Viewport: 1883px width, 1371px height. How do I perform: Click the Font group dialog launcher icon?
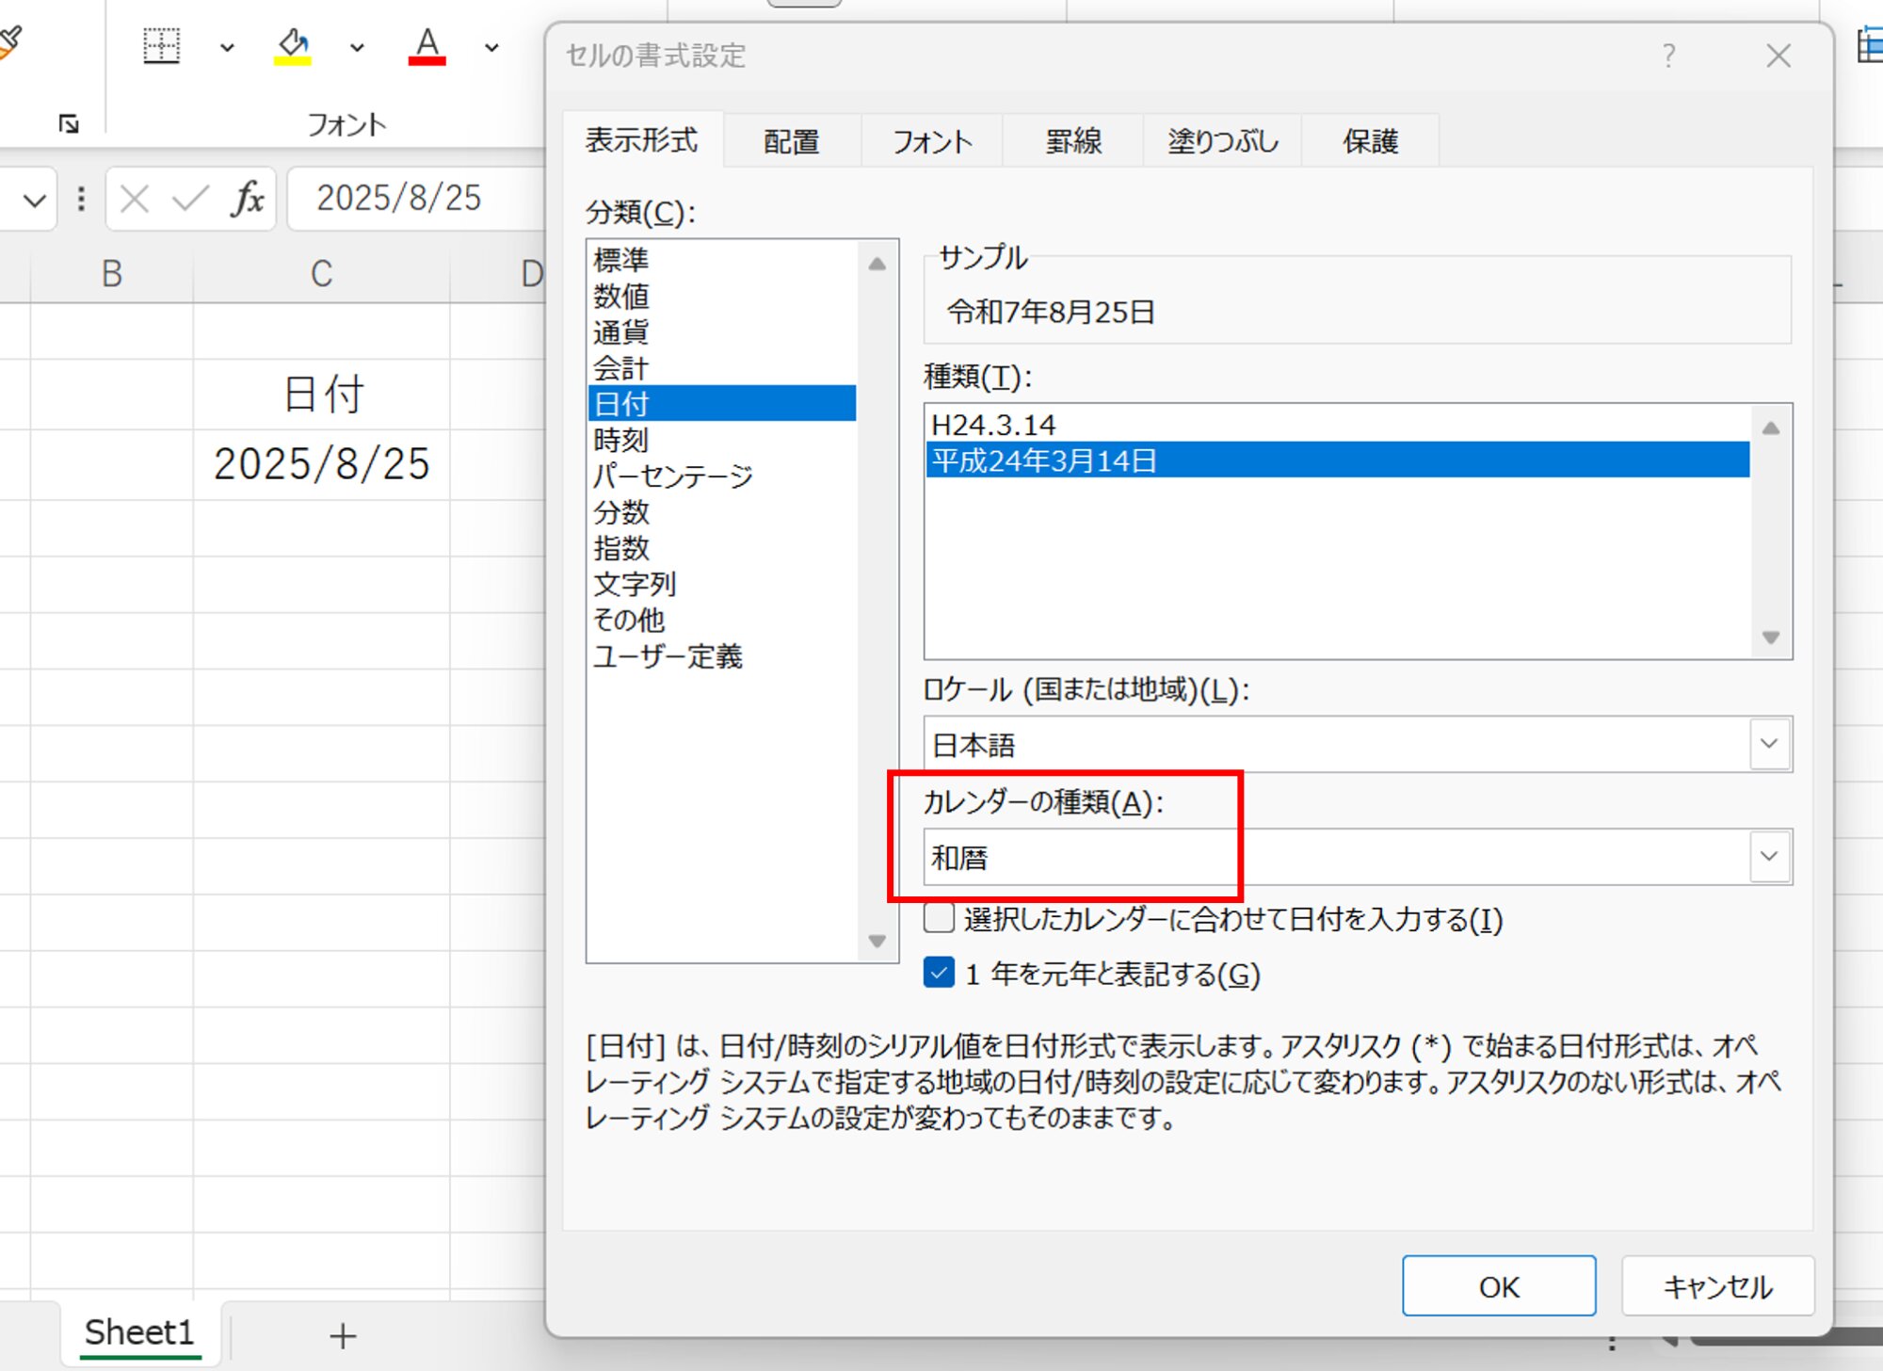67,122
